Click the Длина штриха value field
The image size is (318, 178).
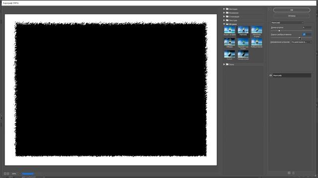(307, 27)
